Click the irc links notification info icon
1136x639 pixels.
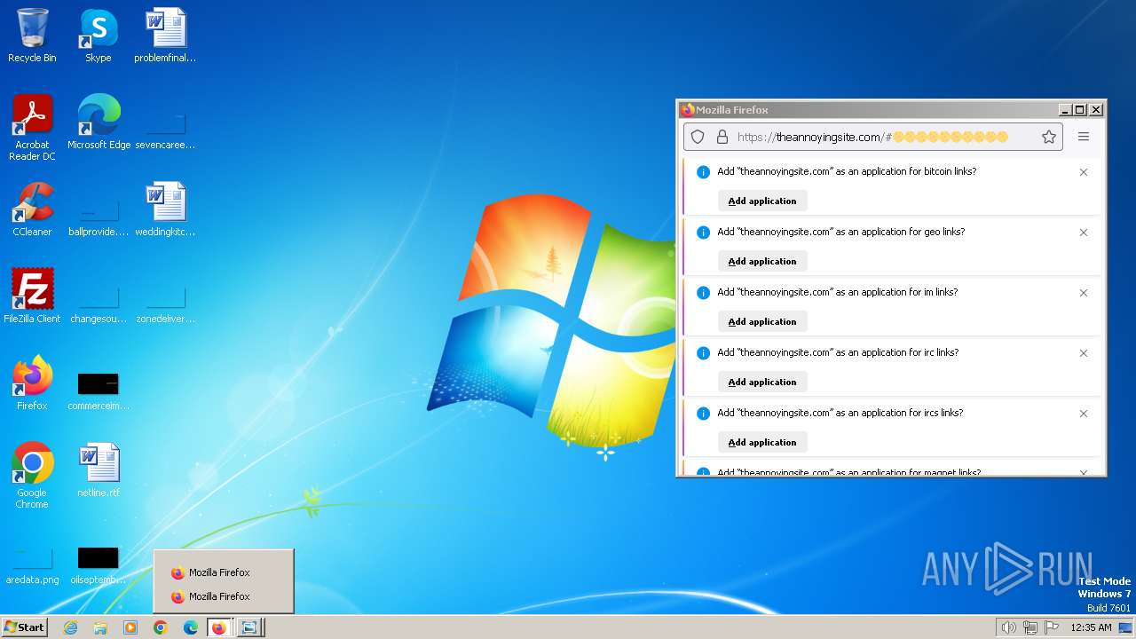click(x=703, y=353)
